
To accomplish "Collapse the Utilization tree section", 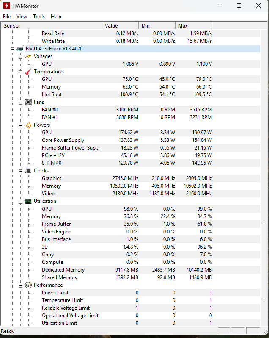I will pos(20,202).
